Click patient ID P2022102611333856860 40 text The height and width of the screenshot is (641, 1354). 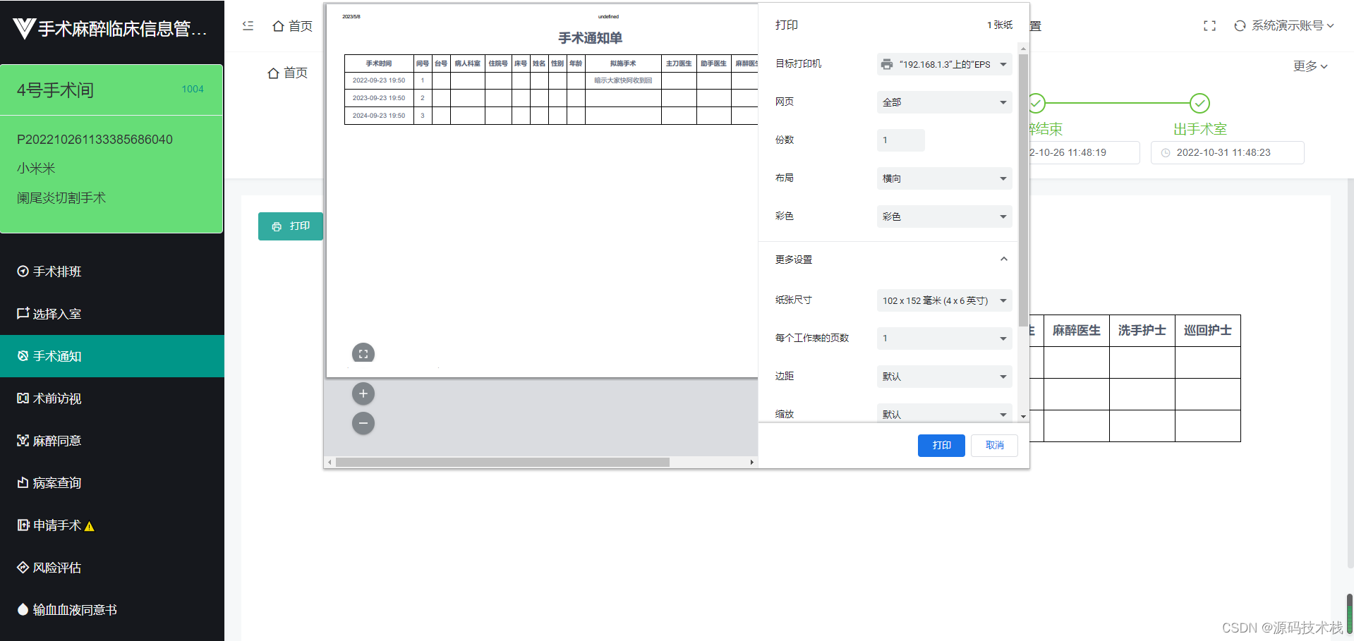pyautogui.click(x=95, y=140)
